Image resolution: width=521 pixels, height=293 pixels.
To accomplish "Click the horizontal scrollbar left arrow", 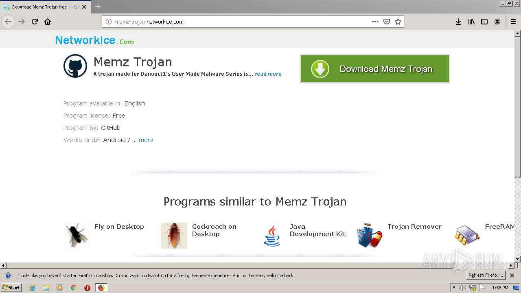I will [3, 265].
